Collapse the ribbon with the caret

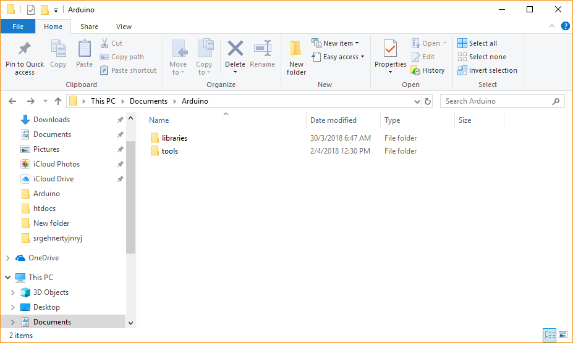[x=552, y=26]
